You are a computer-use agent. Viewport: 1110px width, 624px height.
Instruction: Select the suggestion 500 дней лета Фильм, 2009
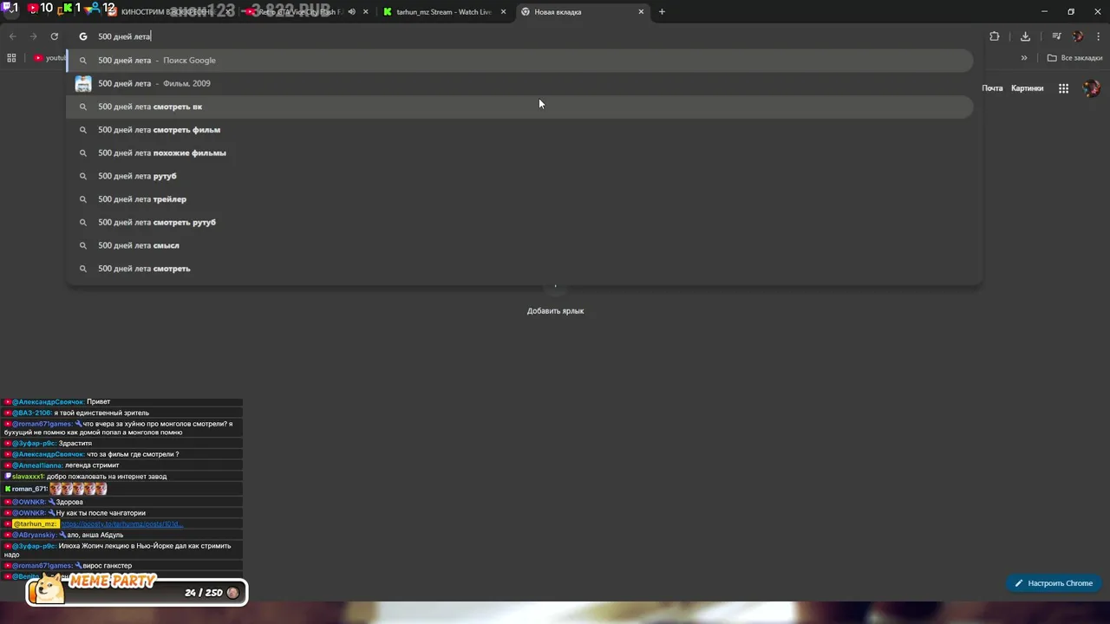520,83
